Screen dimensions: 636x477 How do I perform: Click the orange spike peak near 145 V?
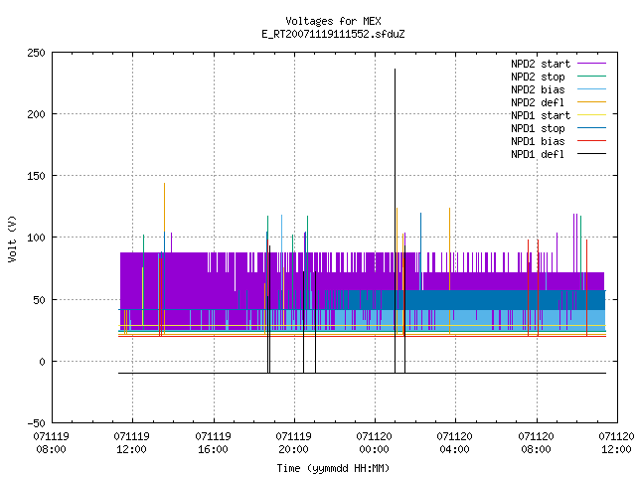[x=164, y=184]
